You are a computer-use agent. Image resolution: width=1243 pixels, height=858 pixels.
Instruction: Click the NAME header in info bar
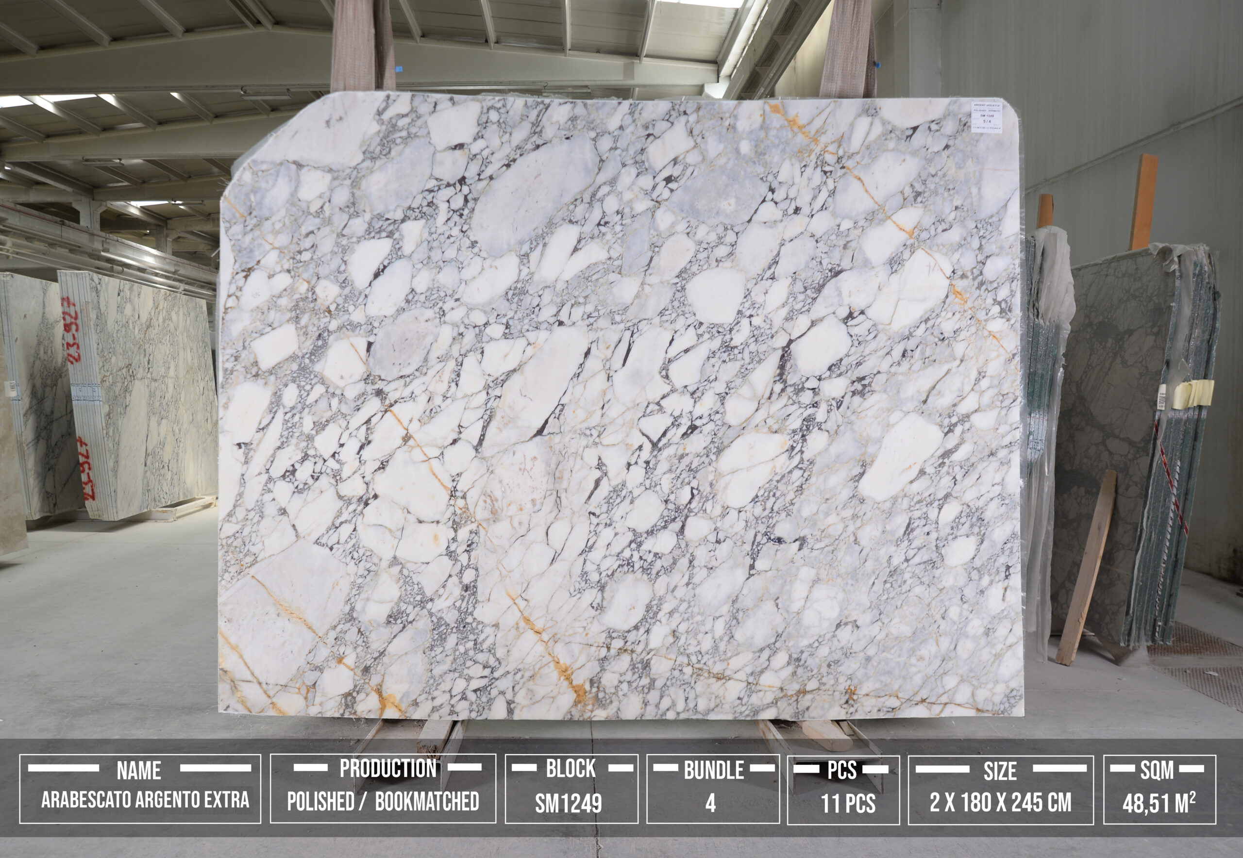pyautogui.click(x=139, y=771)
